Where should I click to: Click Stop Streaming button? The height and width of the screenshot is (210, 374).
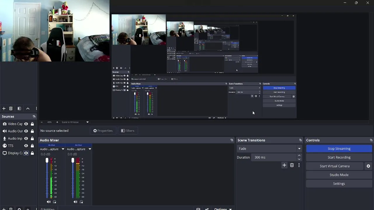coord(339,148)
